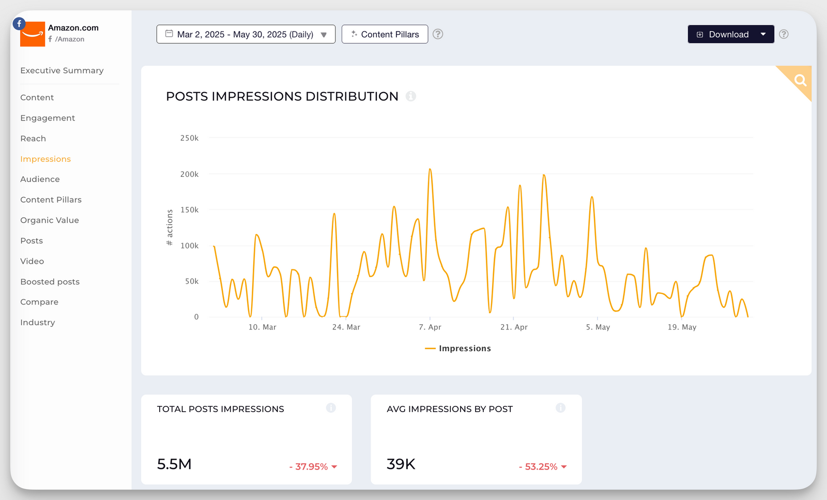
Task: Click the calendar icon in the date selector
Action: pos(169,34)
